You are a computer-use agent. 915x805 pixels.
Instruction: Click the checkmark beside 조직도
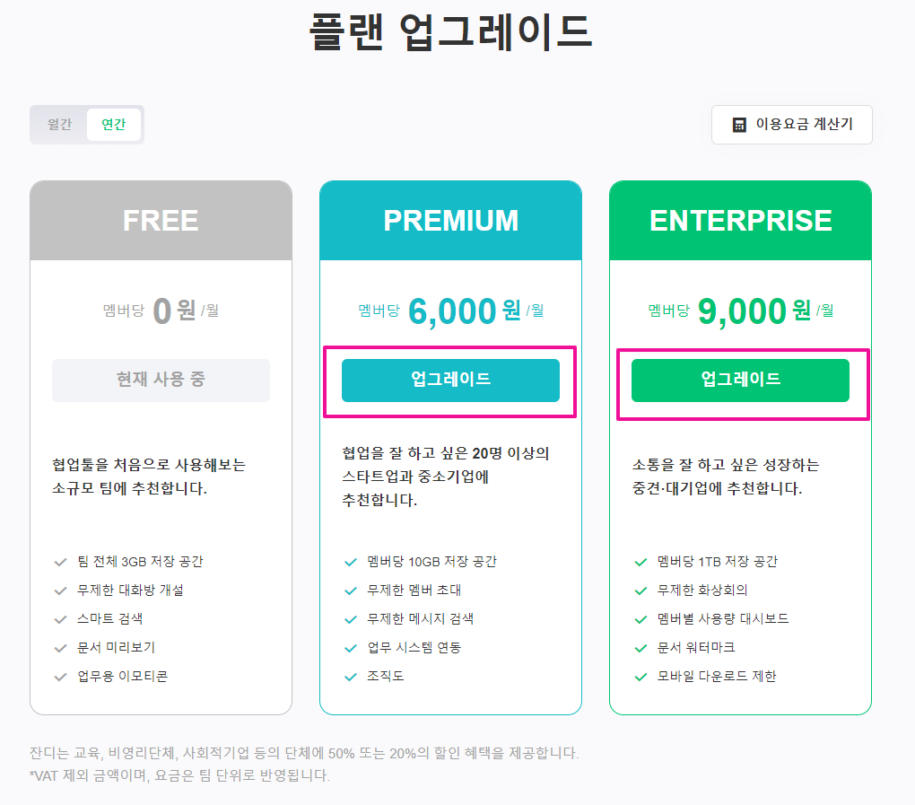pyautogui.click(x=351, y=676)
